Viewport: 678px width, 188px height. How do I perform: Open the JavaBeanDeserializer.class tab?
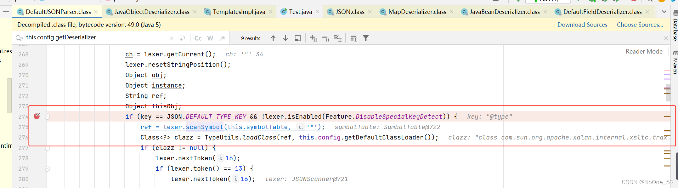pos(505,12)
